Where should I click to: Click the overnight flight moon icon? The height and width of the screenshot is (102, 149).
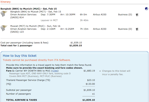[x=146, y=9]
